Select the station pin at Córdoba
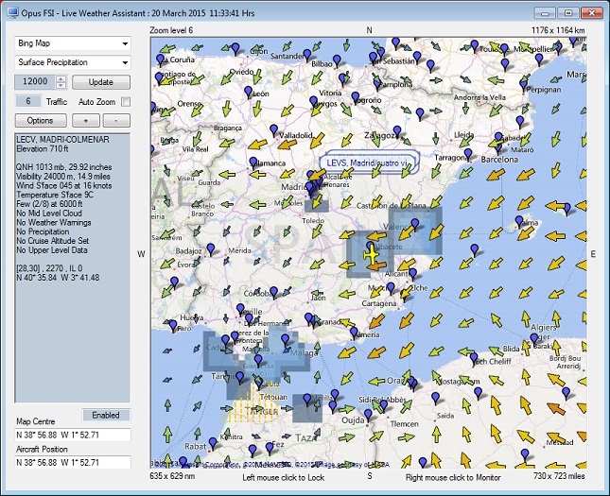 (274, 292)
